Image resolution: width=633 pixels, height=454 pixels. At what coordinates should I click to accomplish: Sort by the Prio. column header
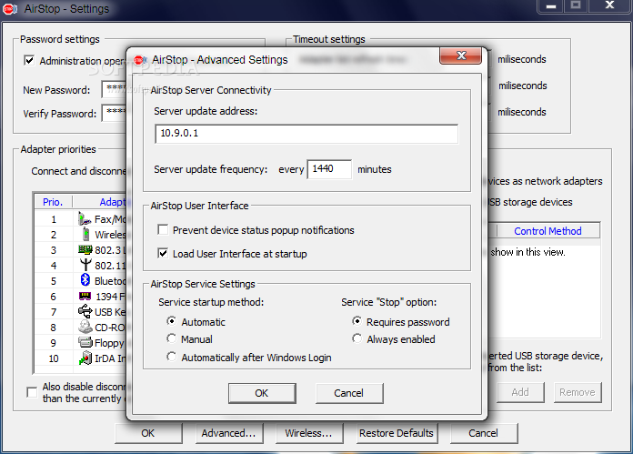54,202
